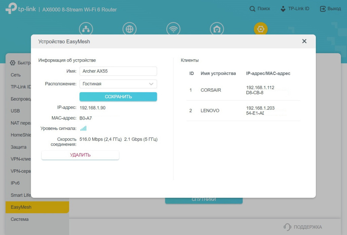
Task: Click the TP-Link ID icon
Action: (283, 9)
